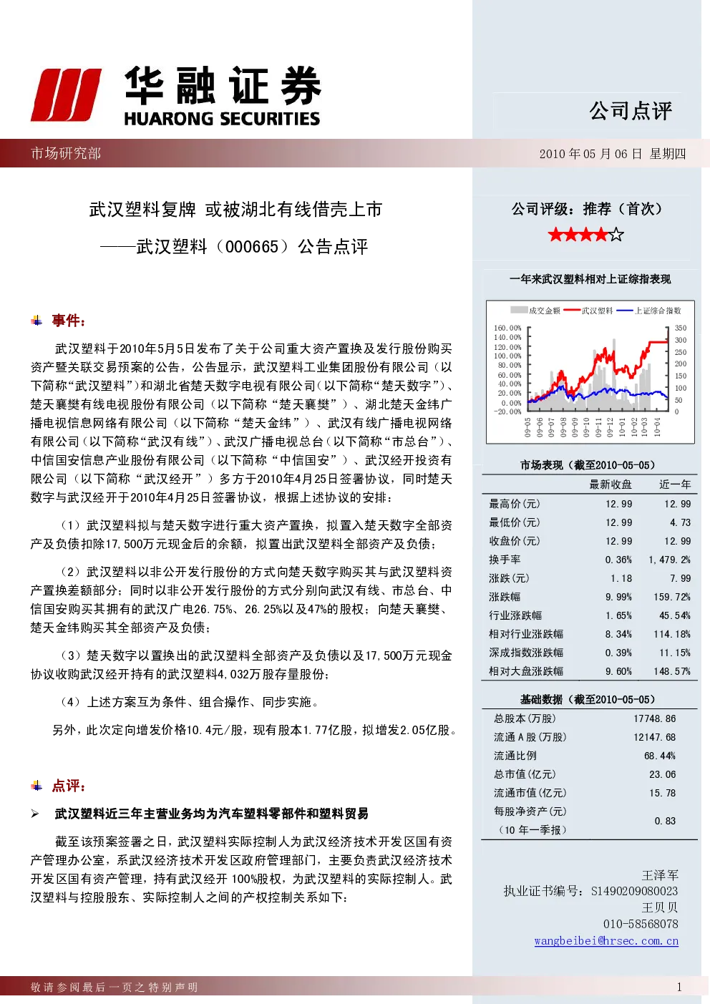Select the title 武汉塑料复牌 或被湖北有线借壳上市

point(235,209)
